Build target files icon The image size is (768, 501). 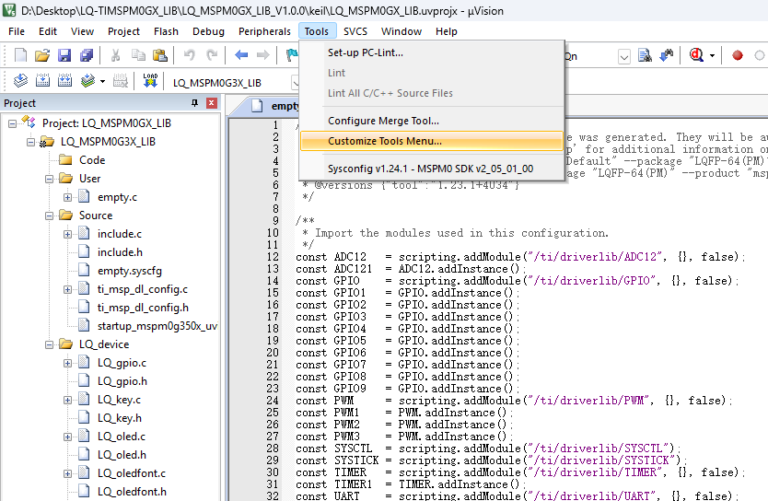(x=42, y=80)
